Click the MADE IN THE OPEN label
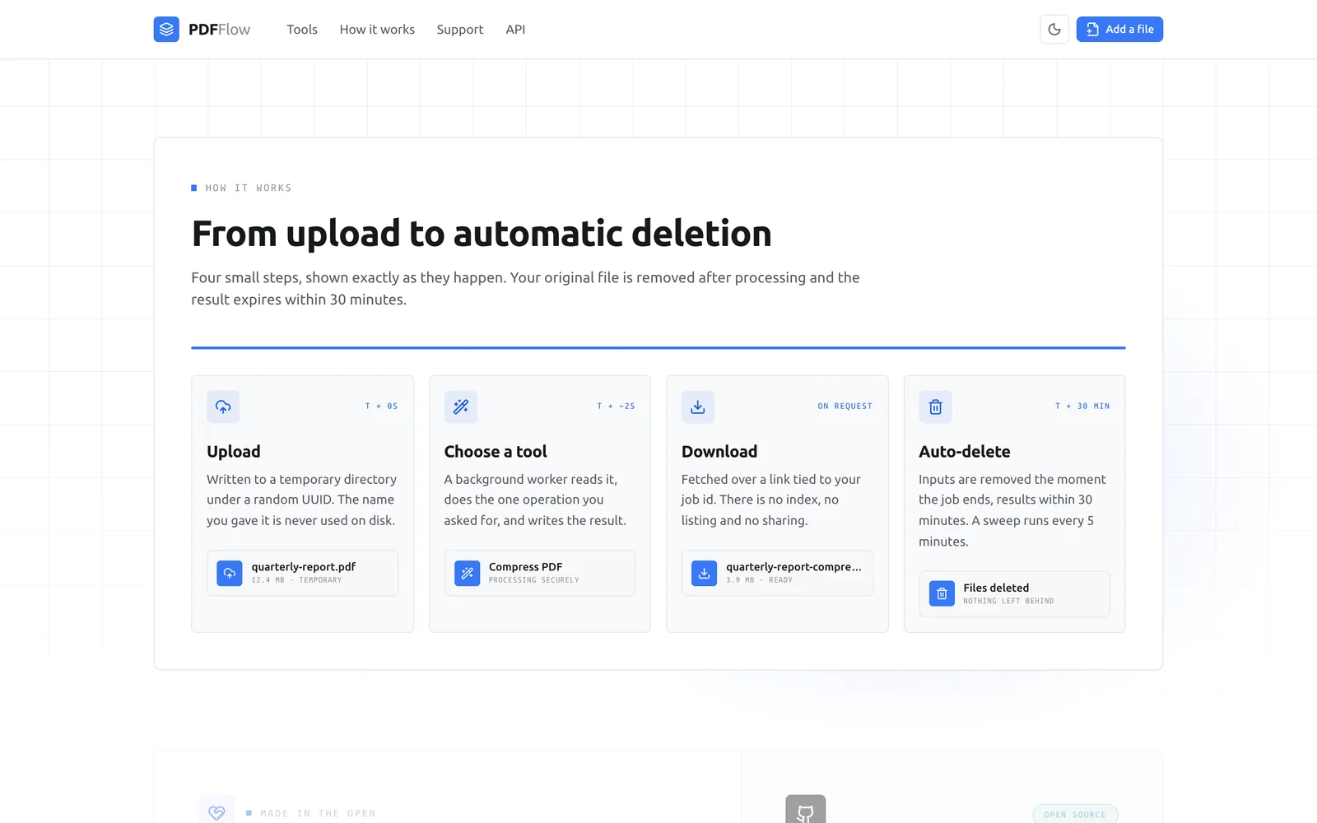This screenshot has width=1317, height=823. click(x=318, y=813)
